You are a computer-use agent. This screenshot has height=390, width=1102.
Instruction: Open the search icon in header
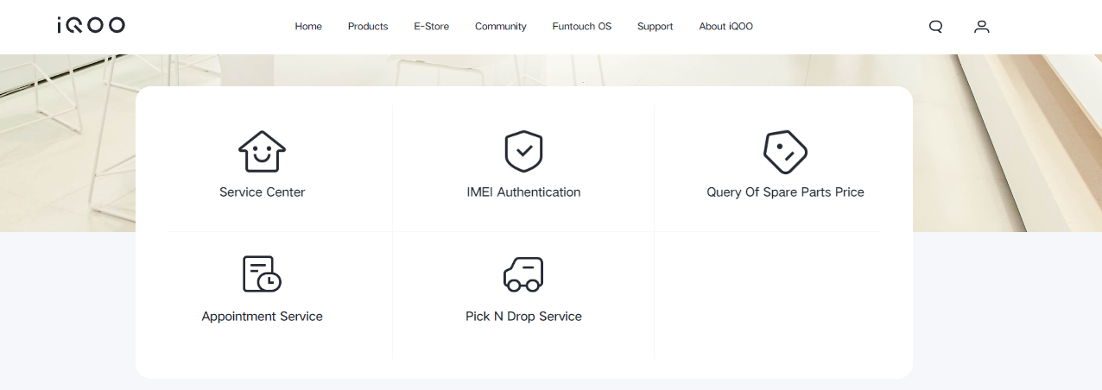click(x=935, y=27)
